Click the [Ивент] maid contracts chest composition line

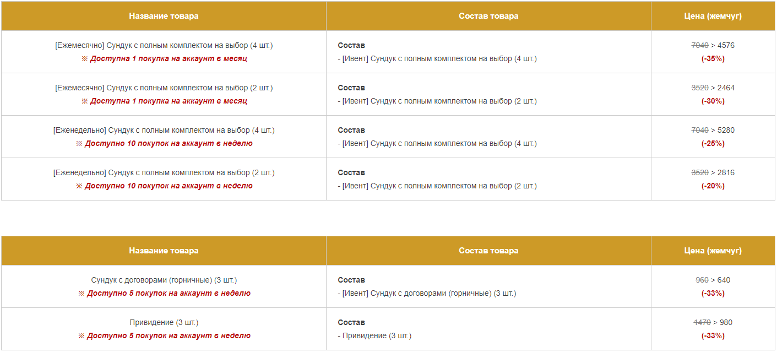coord(427,293)
